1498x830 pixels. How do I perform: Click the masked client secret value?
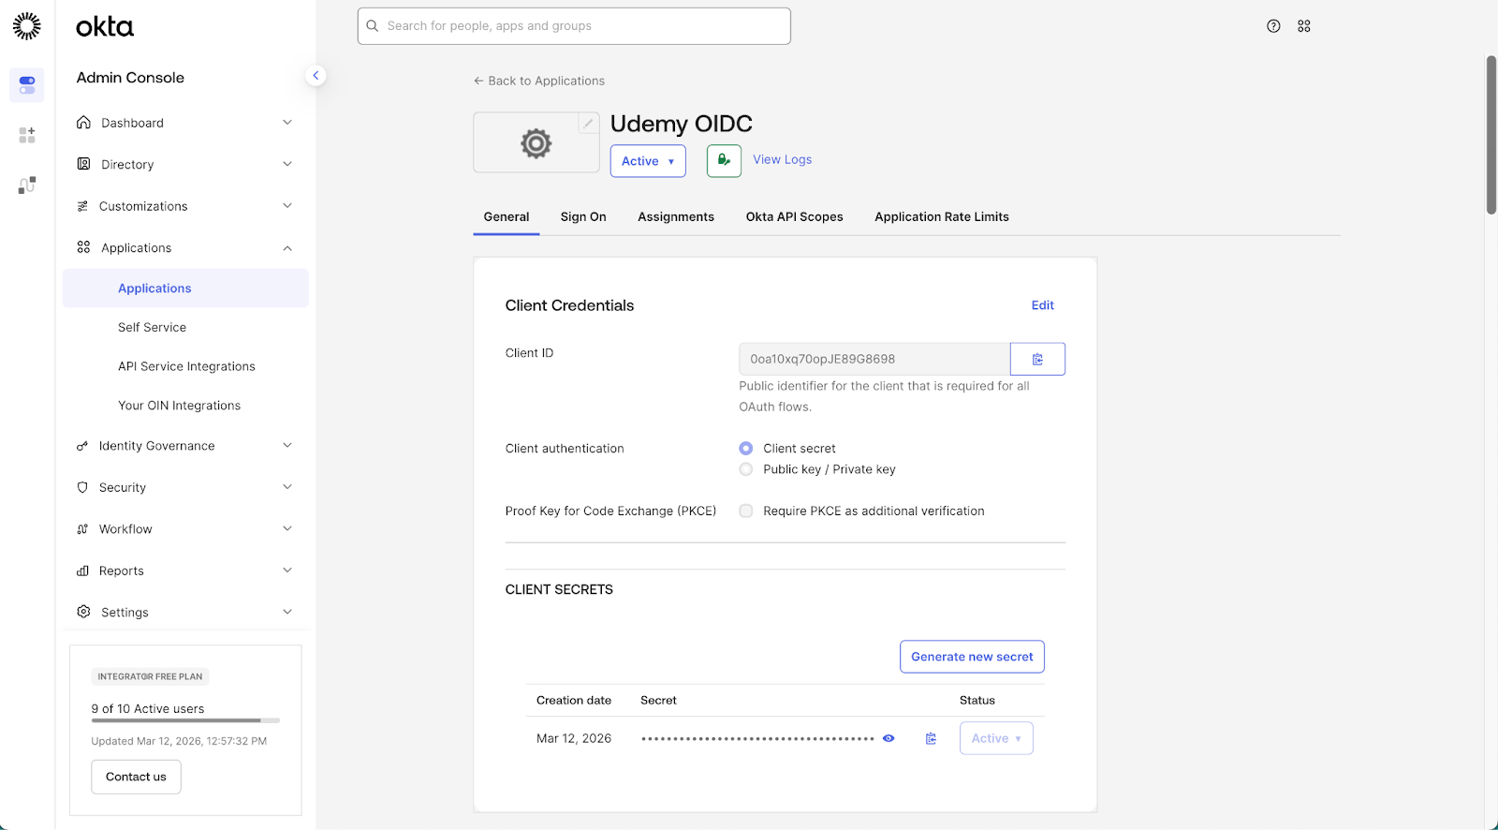click(757, 738)
